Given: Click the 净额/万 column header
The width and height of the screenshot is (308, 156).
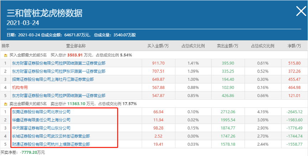Looking at the screenshot, I should [294, 46].
